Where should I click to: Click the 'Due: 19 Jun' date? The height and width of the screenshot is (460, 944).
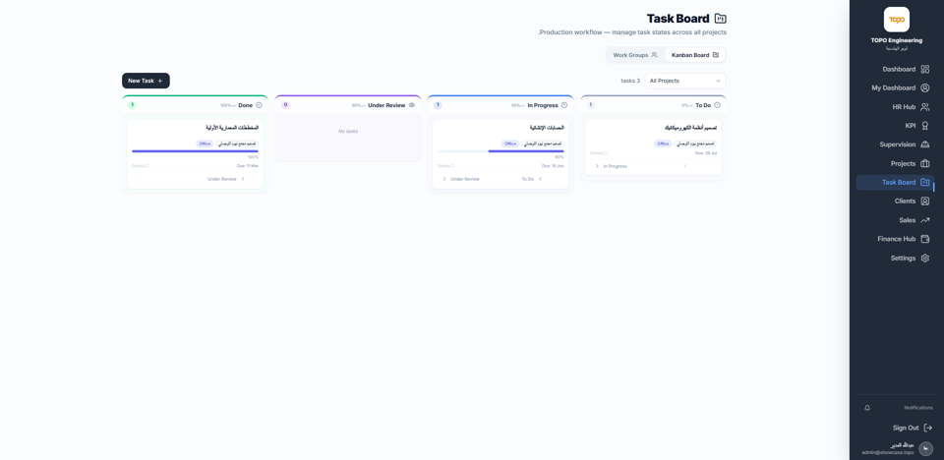(x=553, y=165)
